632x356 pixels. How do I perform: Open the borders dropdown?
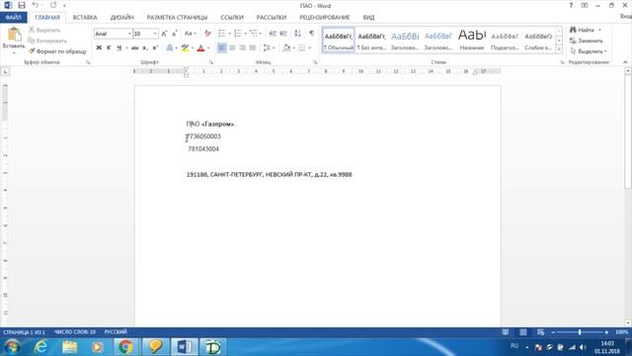click(309, 48)
